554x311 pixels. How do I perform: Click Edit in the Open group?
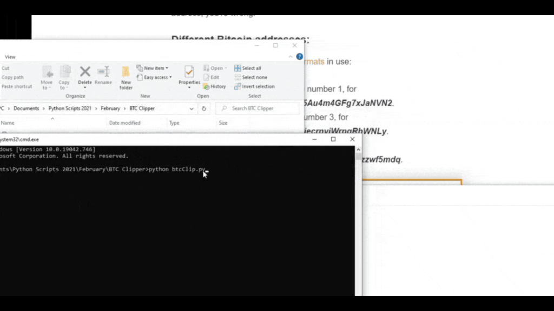212,77
